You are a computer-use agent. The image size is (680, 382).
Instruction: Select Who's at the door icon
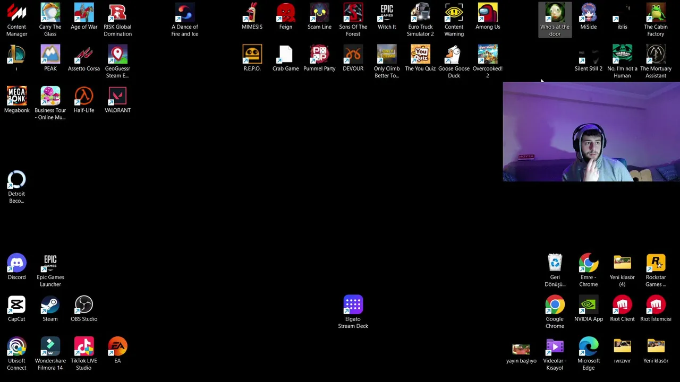[555, 20]
